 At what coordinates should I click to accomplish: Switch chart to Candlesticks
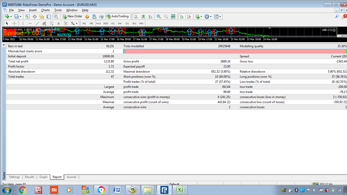point(143,17)
